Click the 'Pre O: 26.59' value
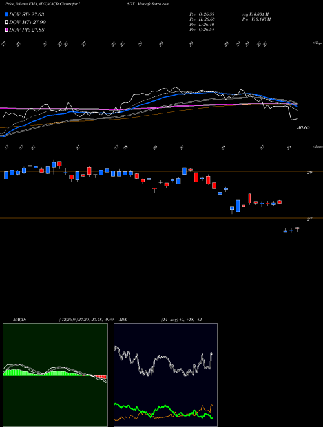The image size is (323, 427). coord(202,14)
